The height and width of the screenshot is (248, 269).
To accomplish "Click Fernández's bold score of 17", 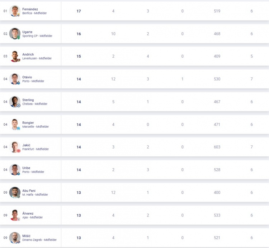I will pos(79,11).
